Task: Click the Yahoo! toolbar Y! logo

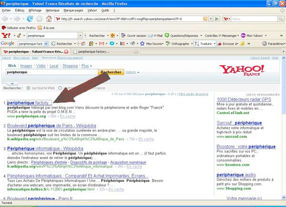Action: point(6,36)
